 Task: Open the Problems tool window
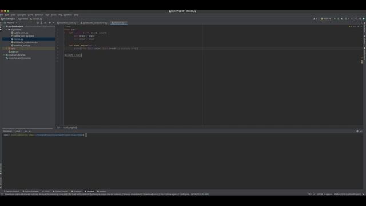[77, 191]
